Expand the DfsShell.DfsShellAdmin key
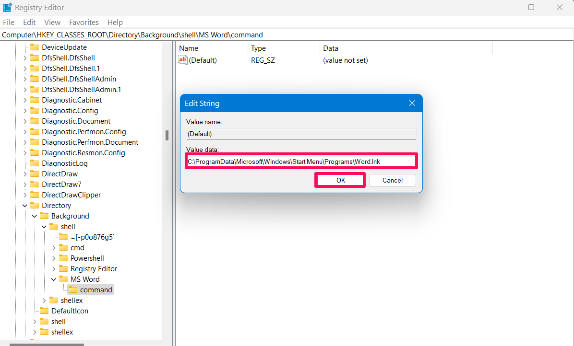This screenshot has width=574, height=346. pos(25,79)
